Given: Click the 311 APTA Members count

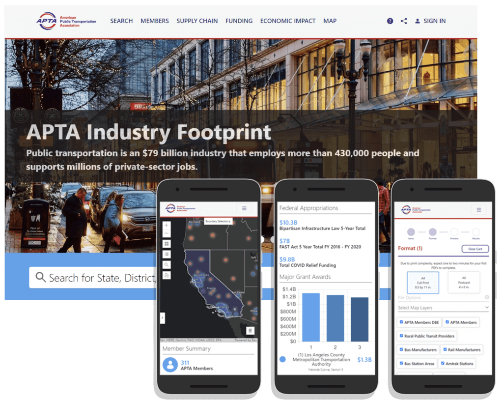Looking at the screenshot, I should click(185, 363).
